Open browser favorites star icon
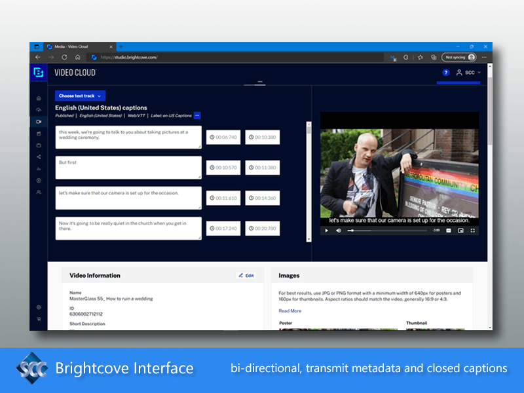 coord(421,58)
